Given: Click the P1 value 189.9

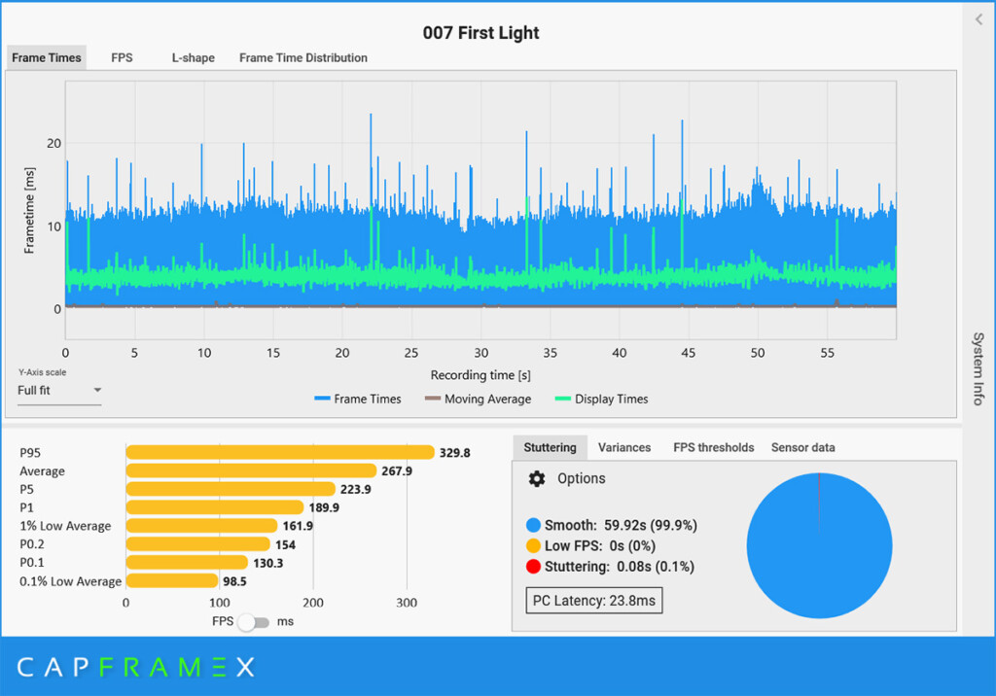Looking at the screenshot, I should (x=324, y=508).
